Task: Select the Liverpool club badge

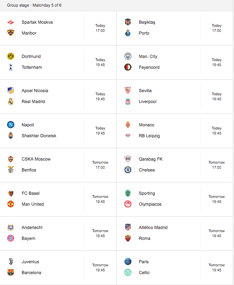Action: pos(128,101)
